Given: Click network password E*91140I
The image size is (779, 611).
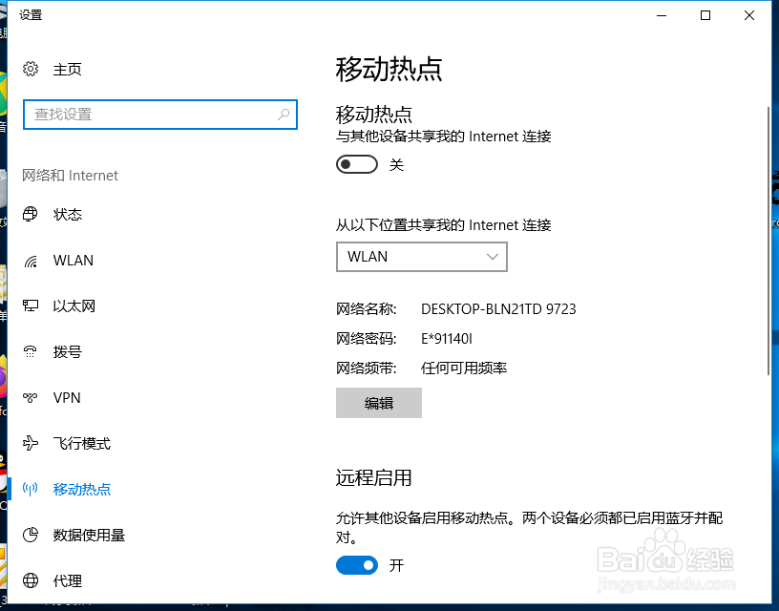Looking at the screenshot, I should [447, 339].
